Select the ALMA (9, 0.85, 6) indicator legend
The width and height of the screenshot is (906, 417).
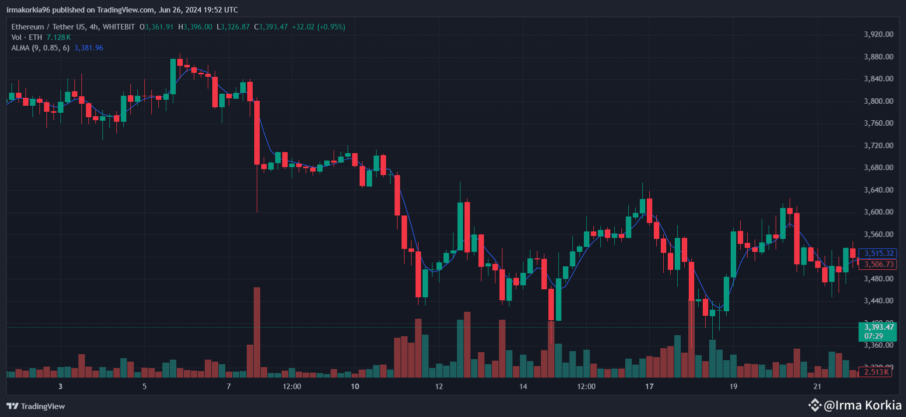40,48
